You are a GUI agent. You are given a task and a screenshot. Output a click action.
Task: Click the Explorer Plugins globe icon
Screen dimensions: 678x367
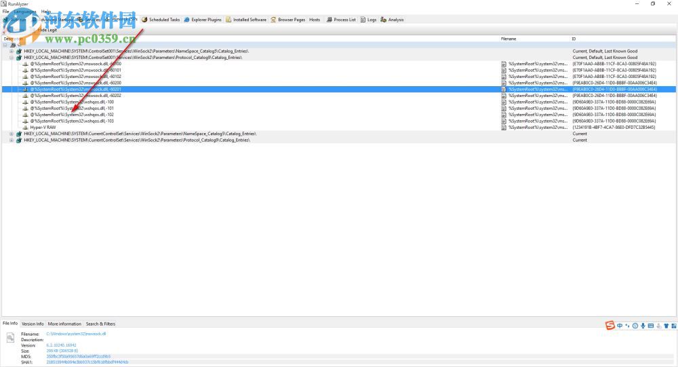[x=187, y=20]
